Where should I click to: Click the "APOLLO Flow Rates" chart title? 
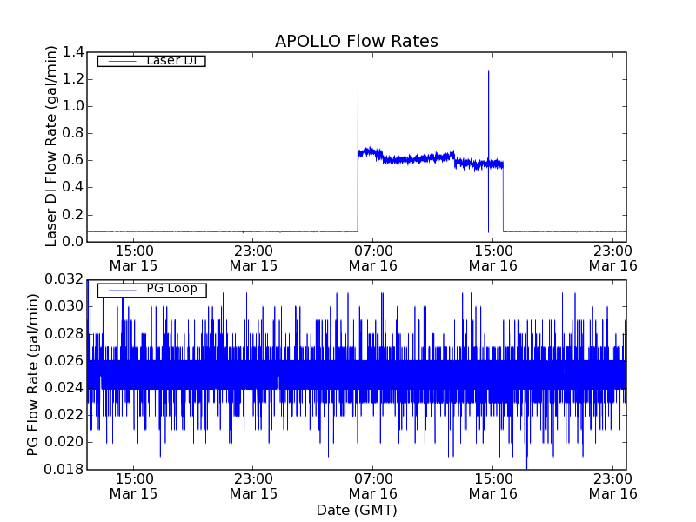coord(356,42)
